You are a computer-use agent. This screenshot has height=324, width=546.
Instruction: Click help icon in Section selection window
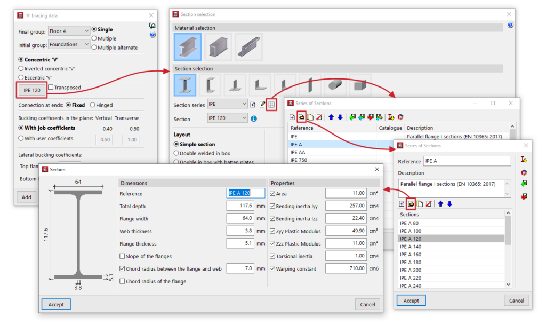tap(510, 25)
